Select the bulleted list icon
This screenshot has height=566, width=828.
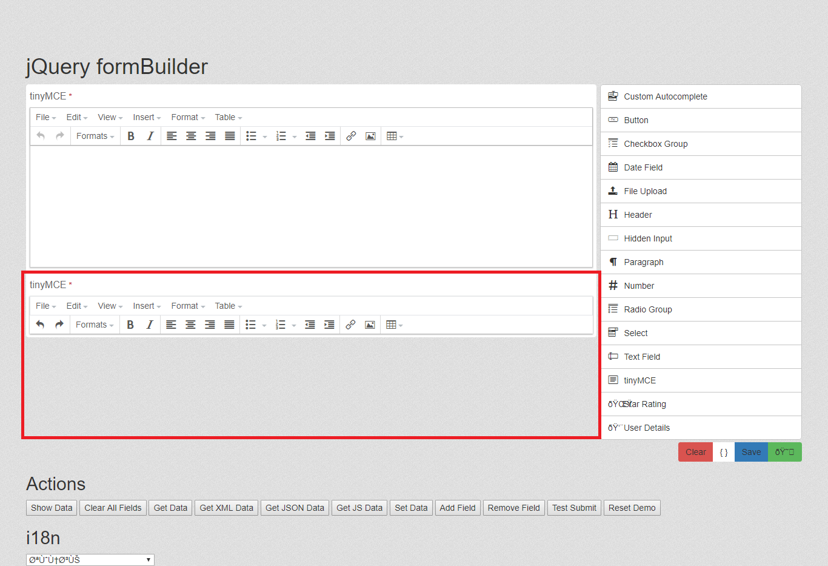pos(252,136)
